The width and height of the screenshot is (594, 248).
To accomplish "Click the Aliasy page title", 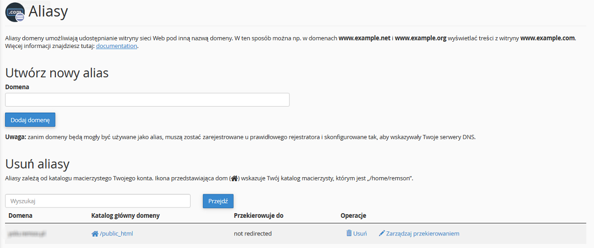I will click(x=48, y=12).
